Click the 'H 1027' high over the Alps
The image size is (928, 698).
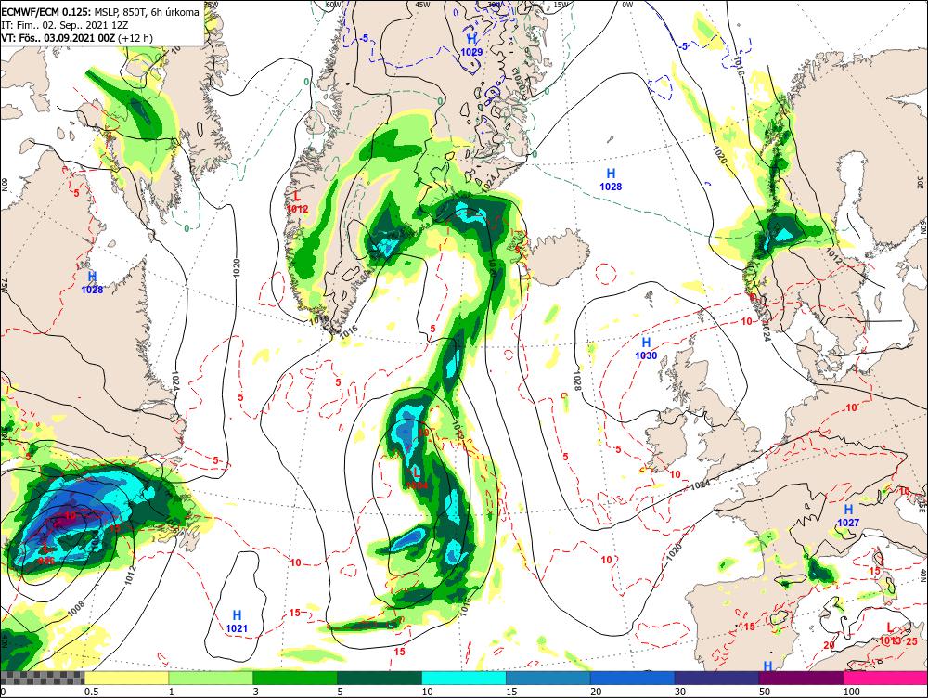tap(848, 516)
